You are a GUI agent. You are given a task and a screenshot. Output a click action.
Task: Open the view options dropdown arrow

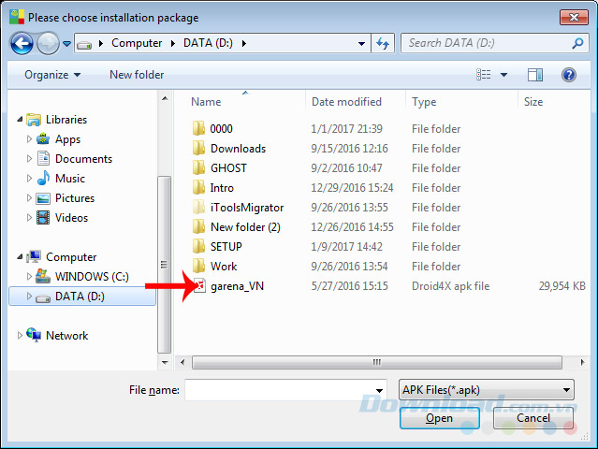point(503,75)
